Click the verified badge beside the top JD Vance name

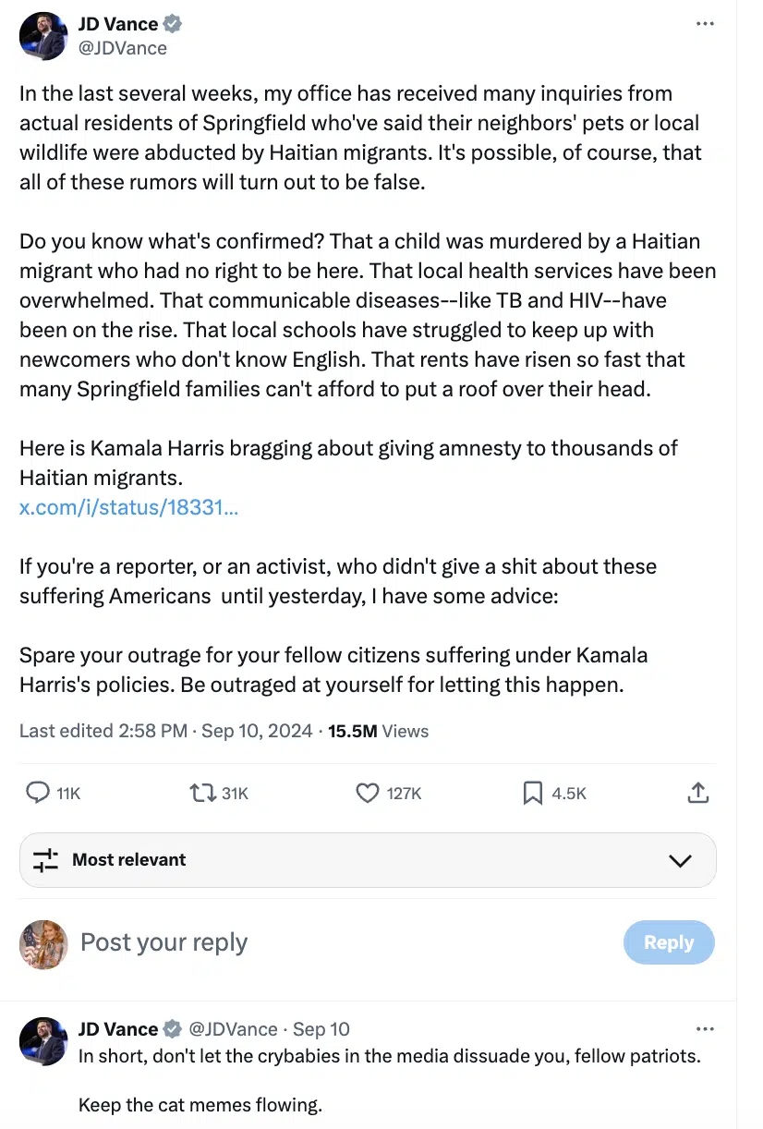point(173,25)
